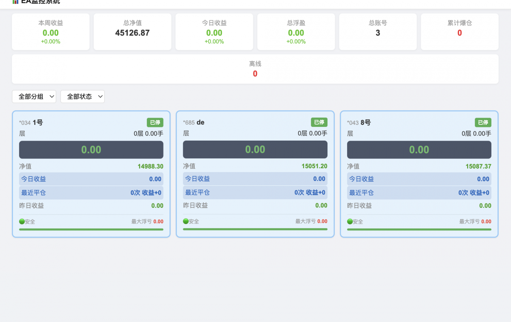The image size is (511, 322).
Task: Click the 最近平仓 row in account de
Action: tap(255, 193)
